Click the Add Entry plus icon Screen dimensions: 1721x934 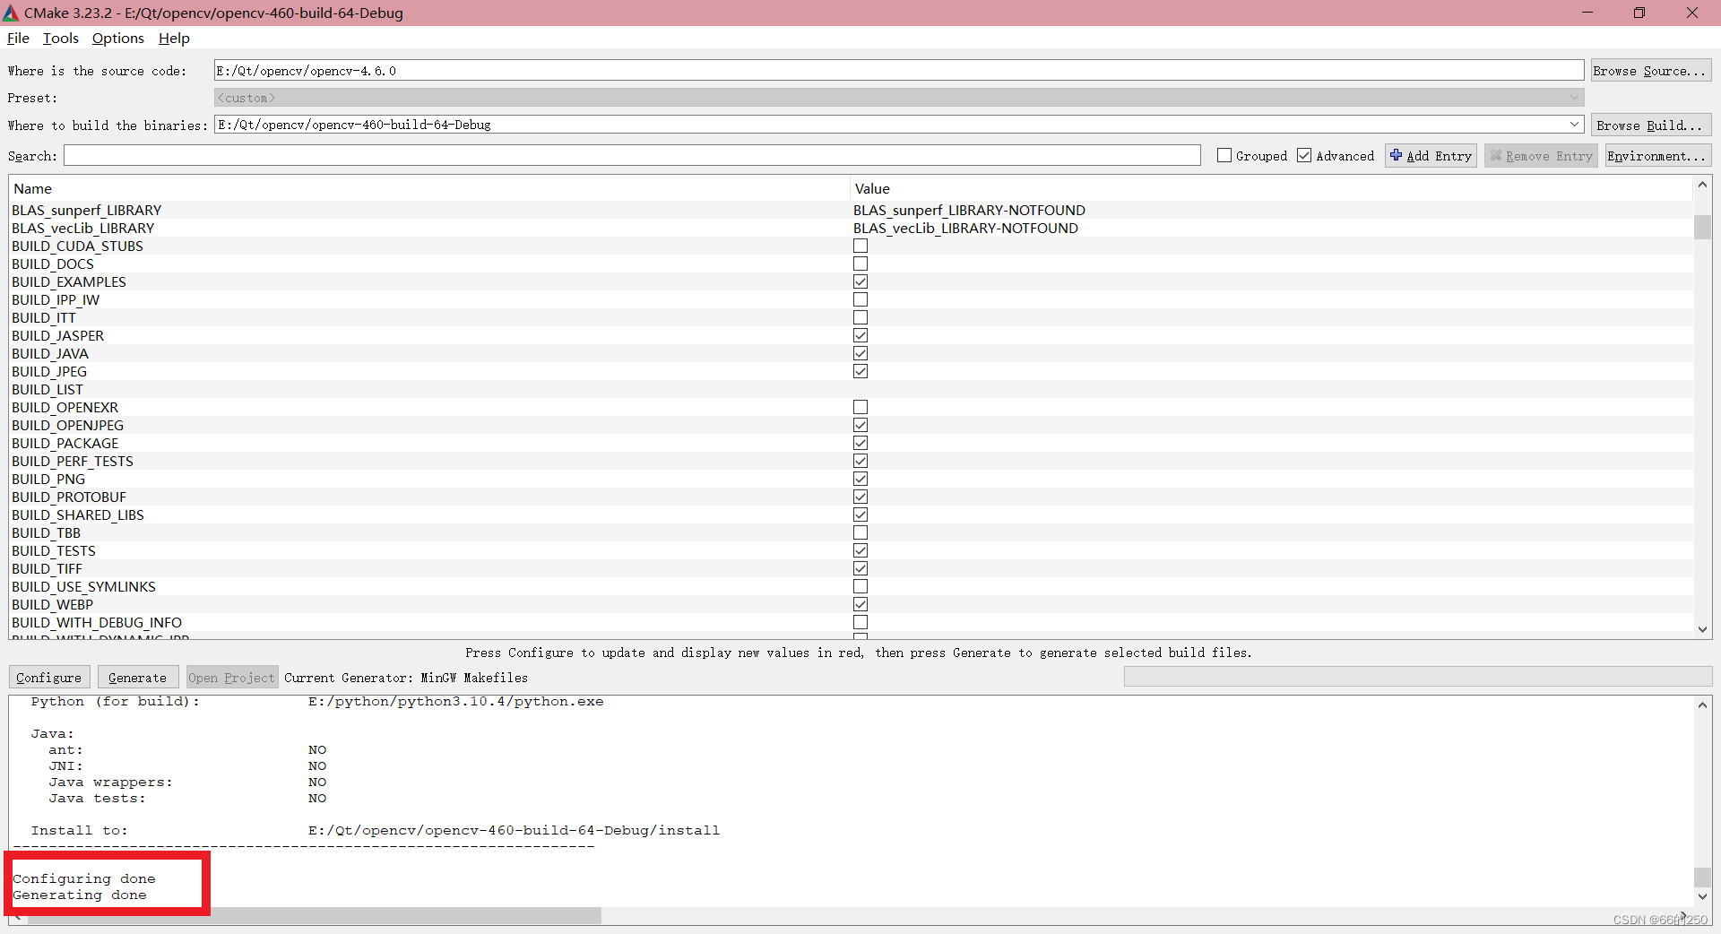pyautogui.click(x=1396, y=155)
